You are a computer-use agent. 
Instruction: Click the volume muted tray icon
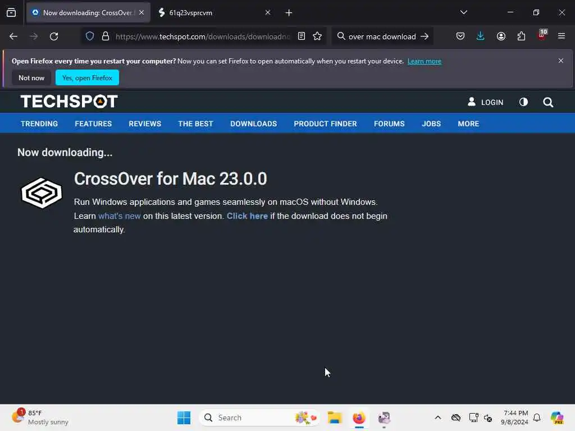click(x=488, y=418)
